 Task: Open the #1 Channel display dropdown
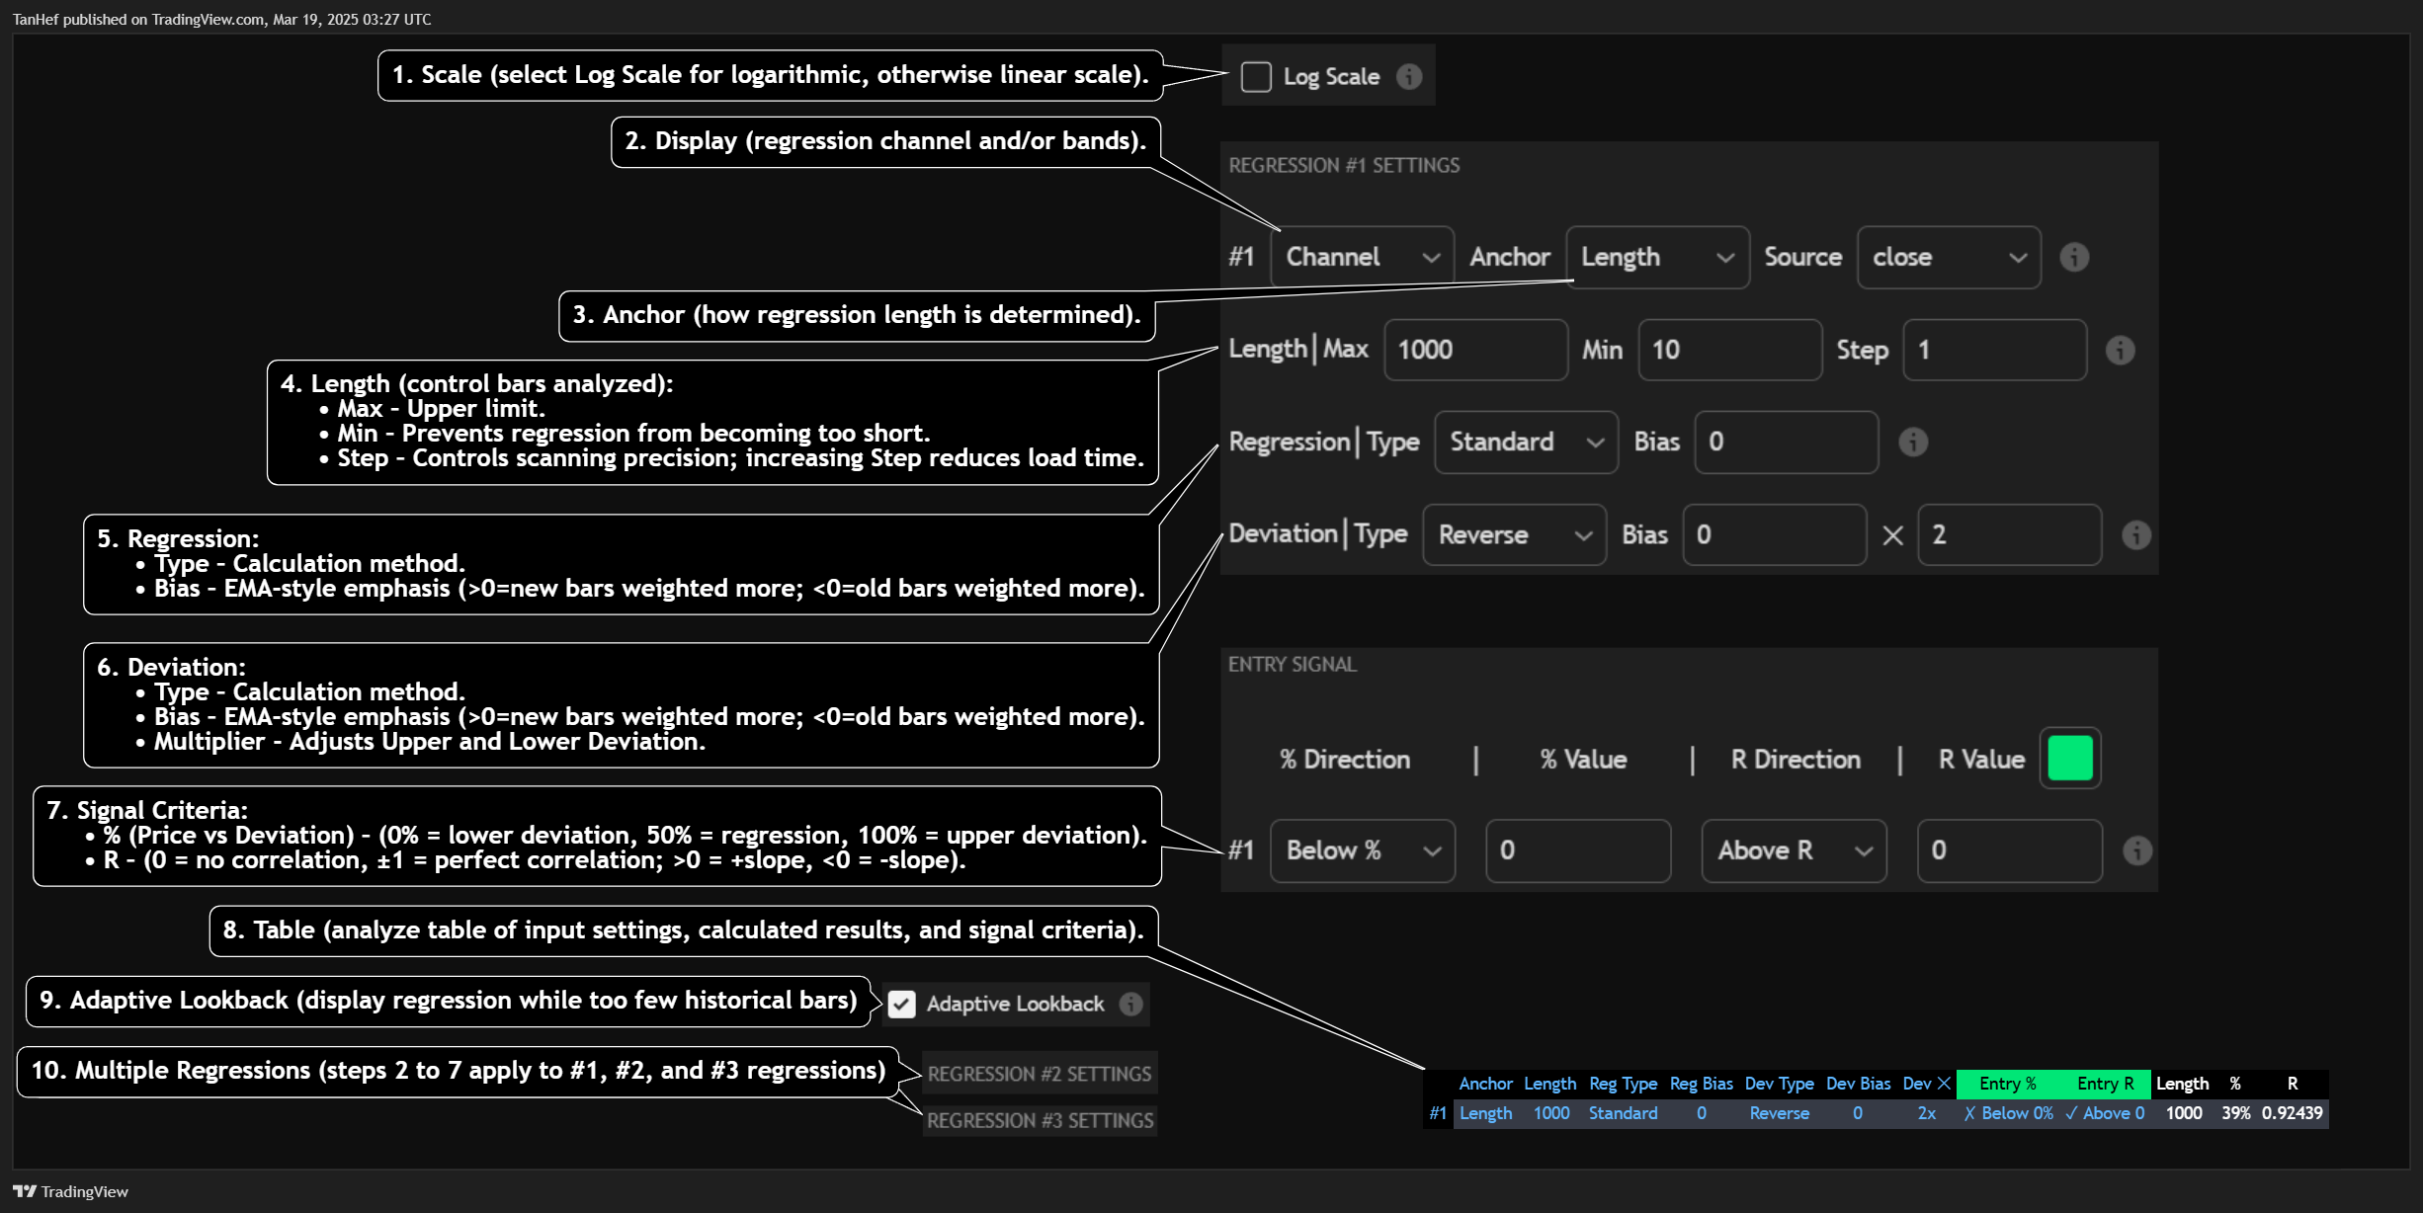(x=1362, y=257)
